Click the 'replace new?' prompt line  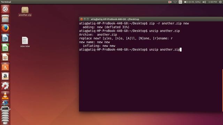point(126,38)
